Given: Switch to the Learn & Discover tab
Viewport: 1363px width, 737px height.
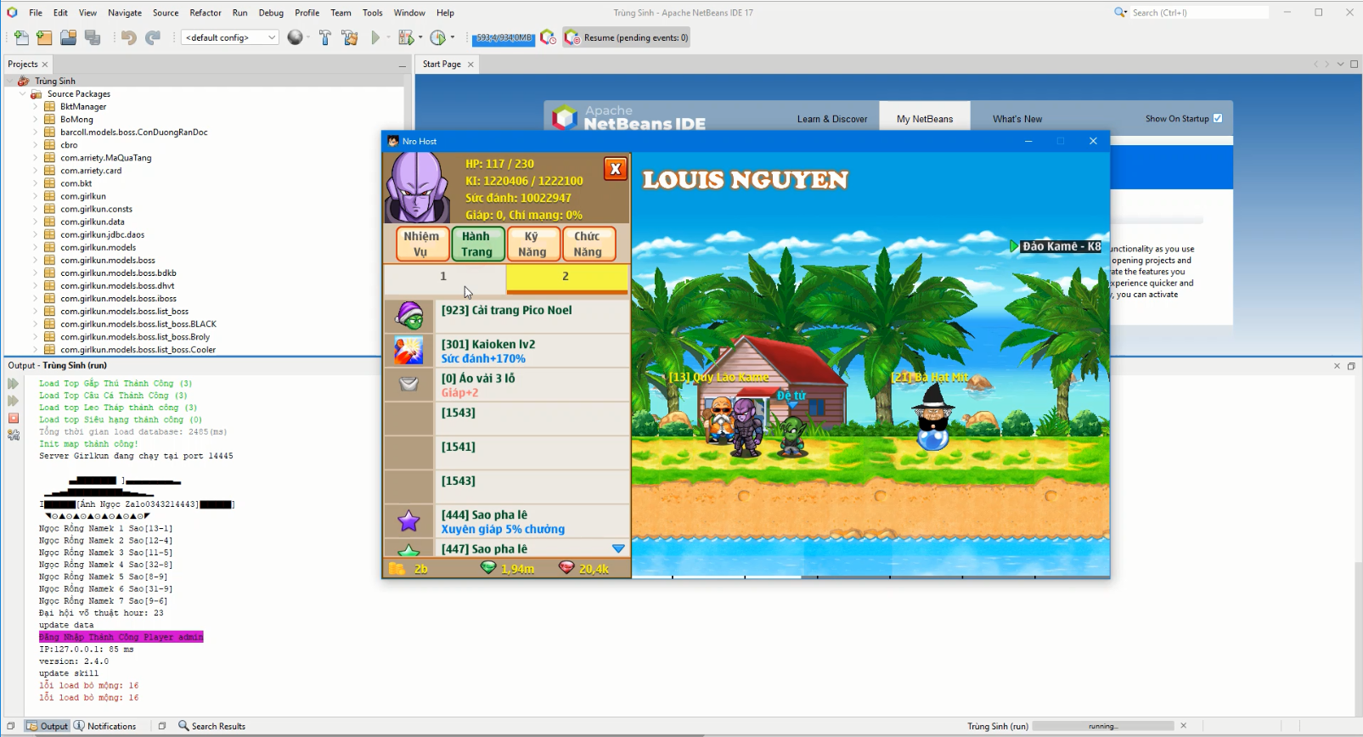Looking at the screenshot, I should (x=832, y=119).
